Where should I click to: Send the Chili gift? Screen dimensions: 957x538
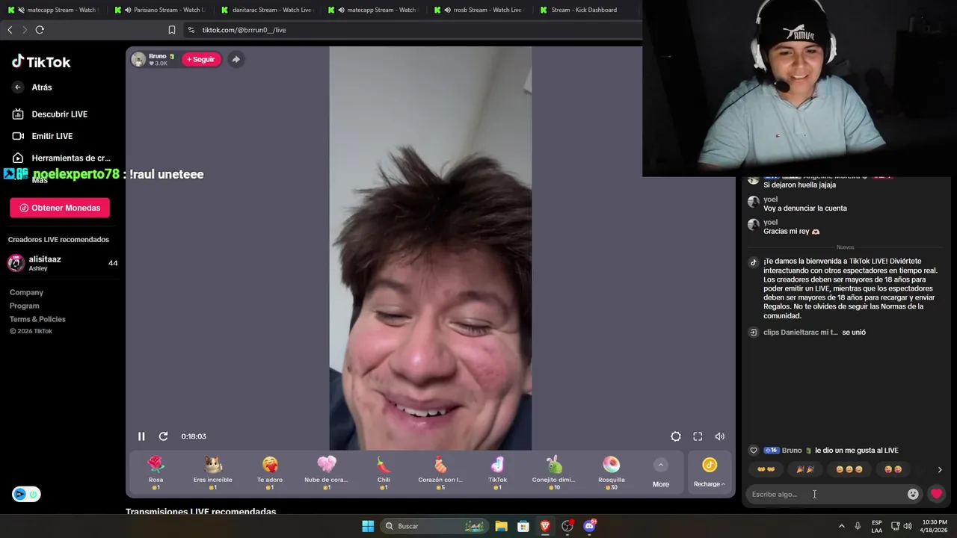[x=384, y=472]
